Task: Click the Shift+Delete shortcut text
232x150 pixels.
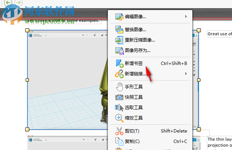Action: click(174, 131)
